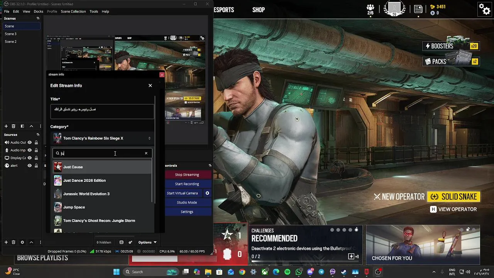Click the stream Title text field

pyautogui.click(x=102, y=112)
